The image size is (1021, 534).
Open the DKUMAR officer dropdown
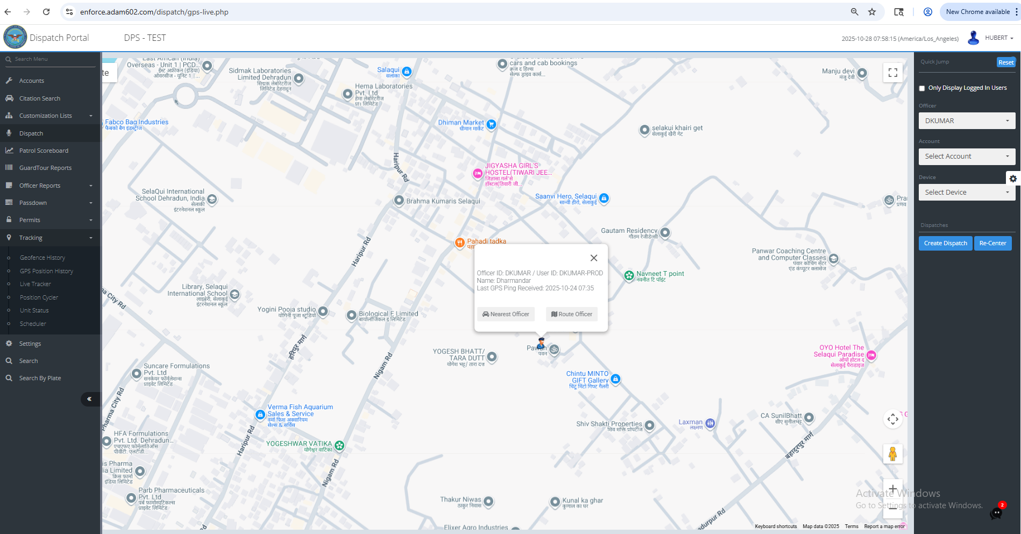[x=967, y=120]
